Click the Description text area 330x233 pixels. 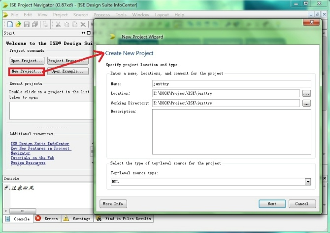231,132
